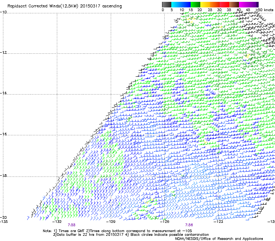
Task: Click the 'Data buffer is 22 hrs' note line
Action: click(x=131, y=235)
